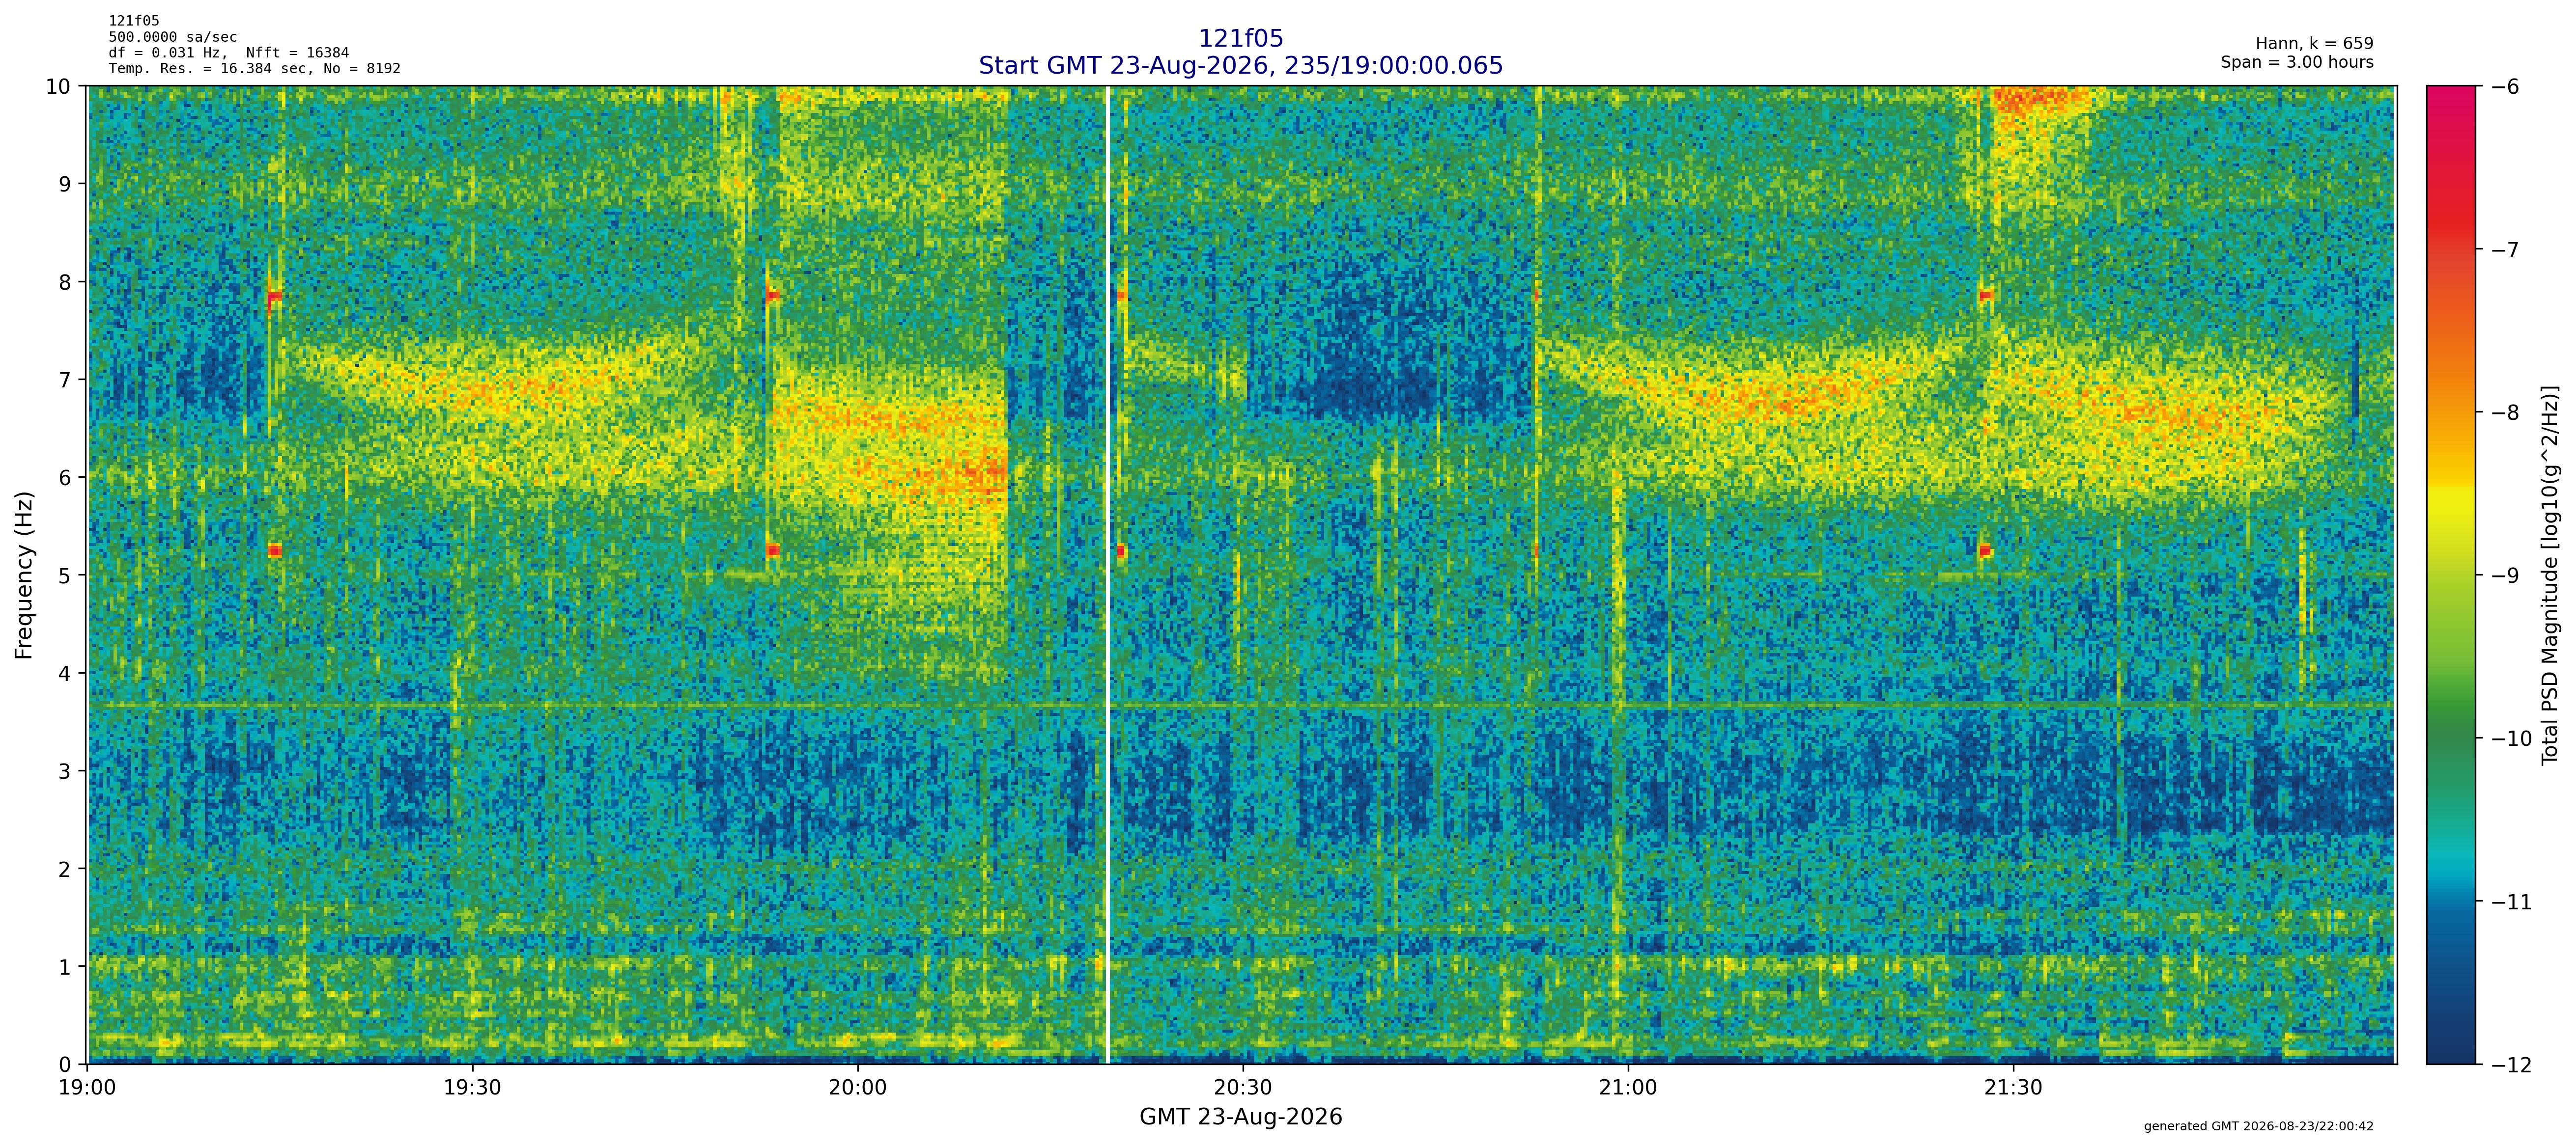Click the "df = 0.031 Hz, Nfft = 16384" line
Viewport: 2576px width, 1147px height.
(229, 53)
